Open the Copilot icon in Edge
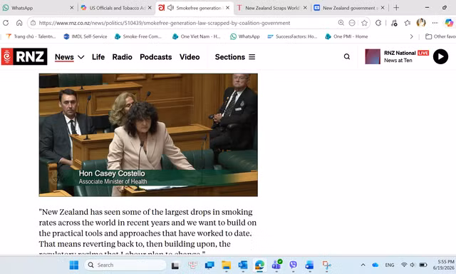 click(449, 23)
